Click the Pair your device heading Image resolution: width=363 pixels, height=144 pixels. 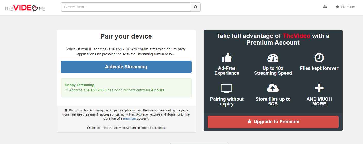(x=126, y=36)
